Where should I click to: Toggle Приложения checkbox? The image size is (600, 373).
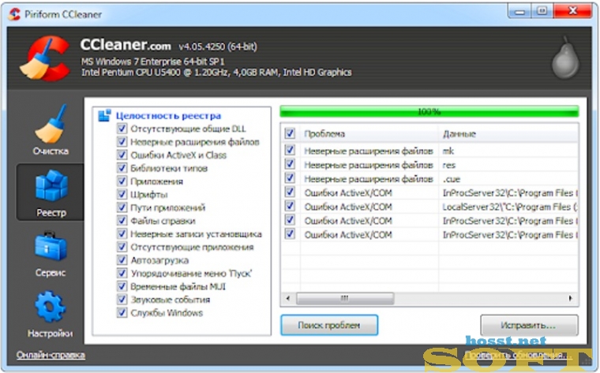(x=122, y=181)
